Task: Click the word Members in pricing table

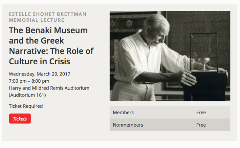Action: pos(123,113)
